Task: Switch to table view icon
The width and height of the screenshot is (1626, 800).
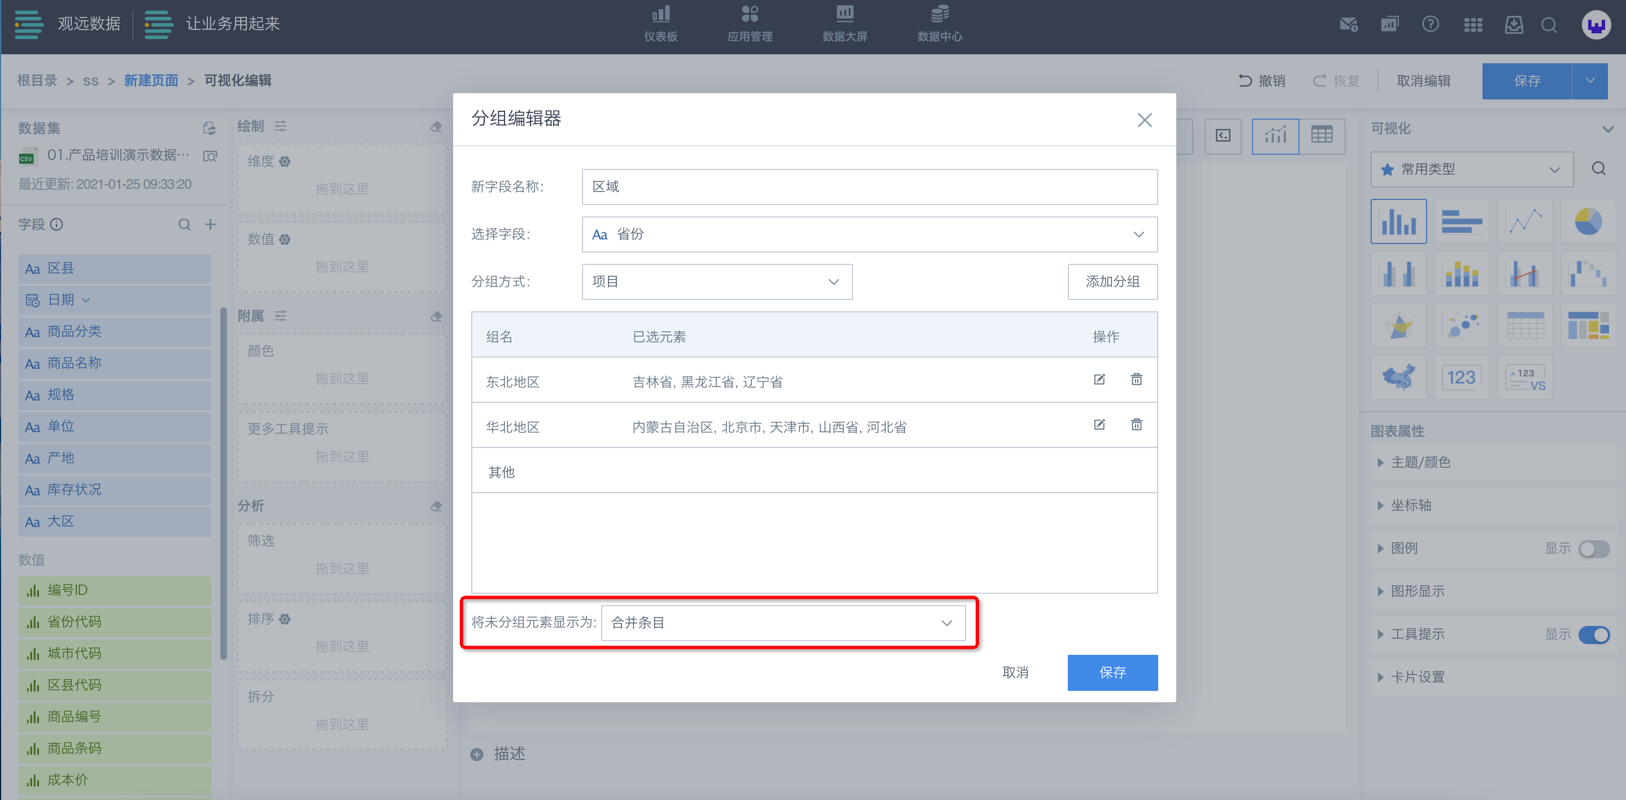Action: point(1321,135)
